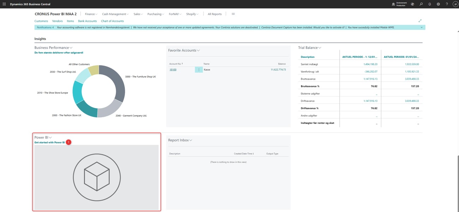Open the Sales menu
Image resolution: width=459 pixels, height=212 pixels.
pos(138,14)
